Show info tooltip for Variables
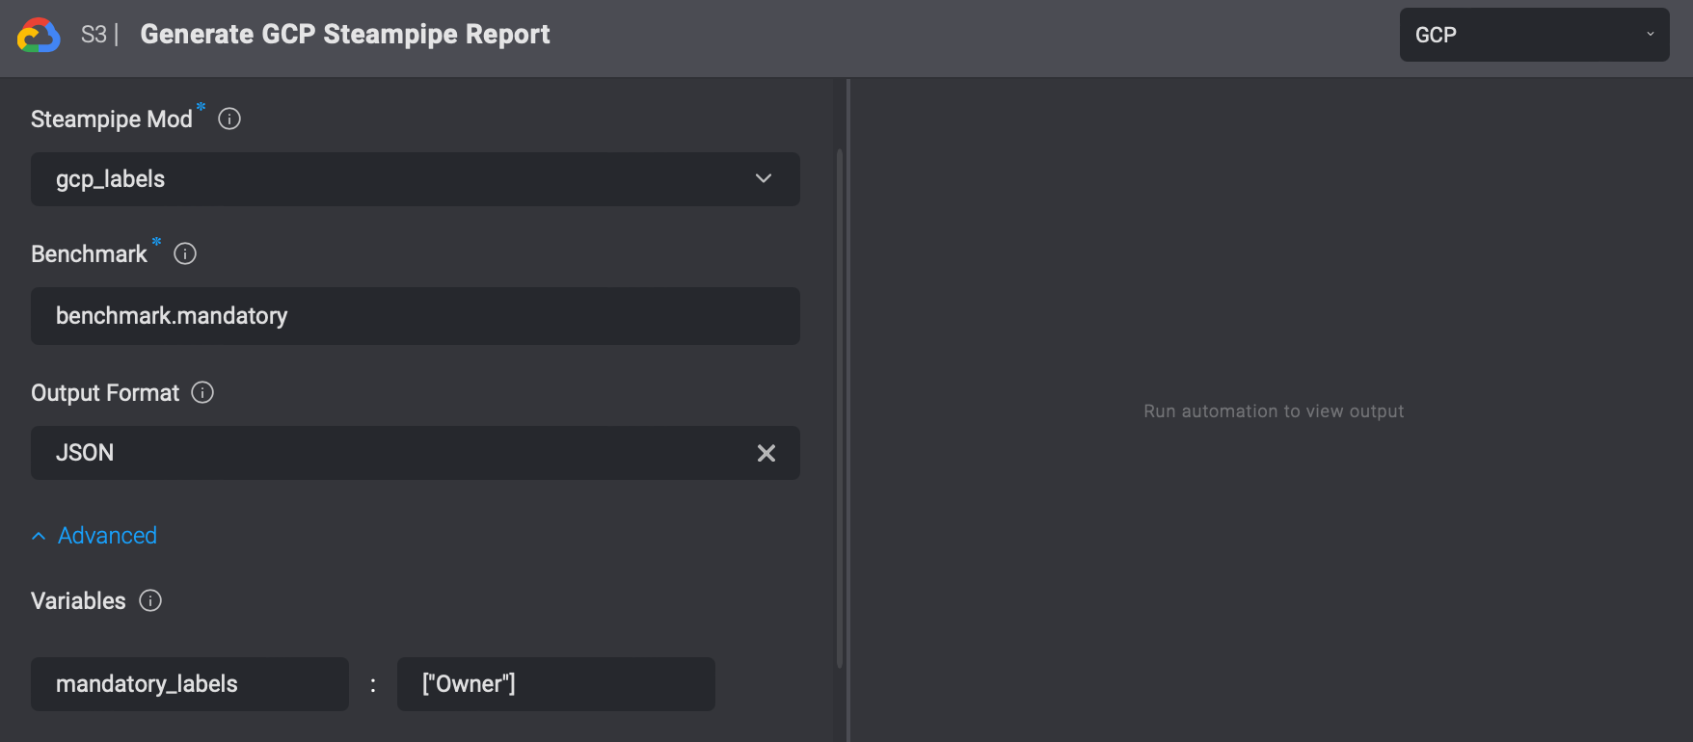This screenshot has height=742, width=1693. (150, 600)
